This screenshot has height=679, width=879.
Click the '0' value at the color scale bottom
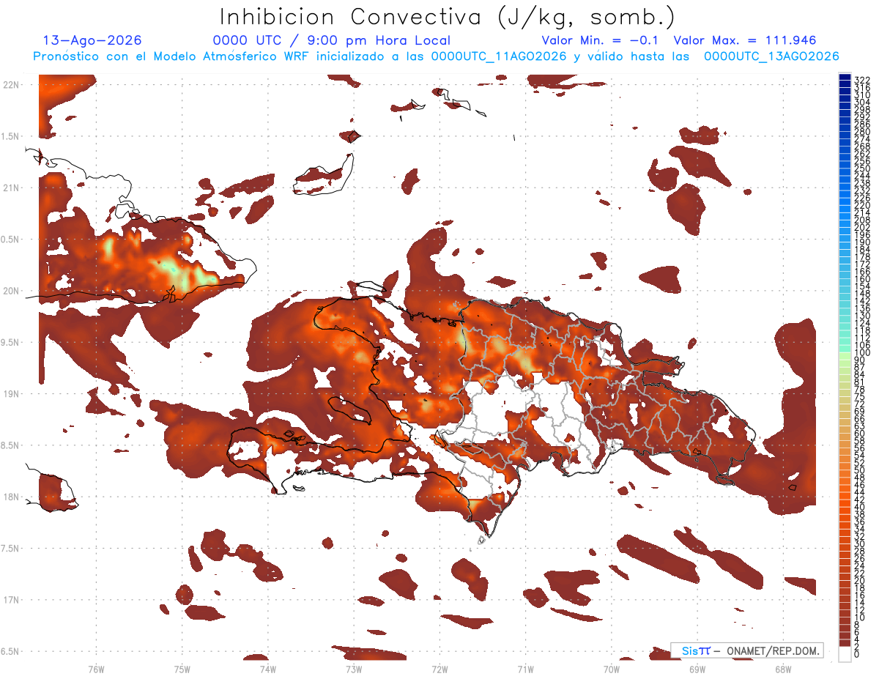click(857, 654)
